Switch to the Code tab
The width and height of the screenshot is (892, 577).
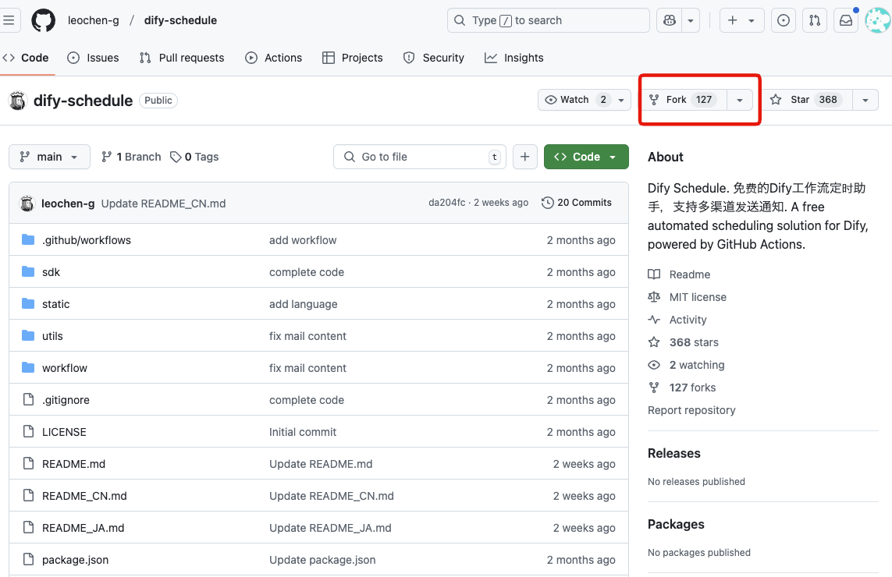(27, 58)
